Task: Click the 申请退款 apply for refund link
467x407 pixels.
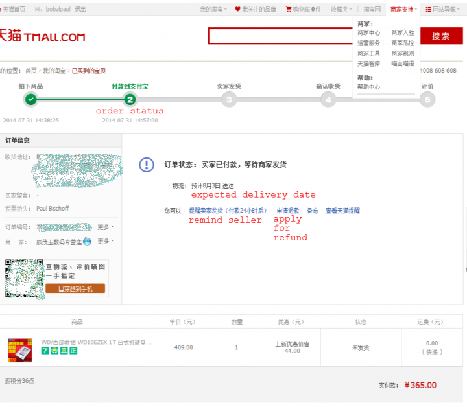Action: 288,211
